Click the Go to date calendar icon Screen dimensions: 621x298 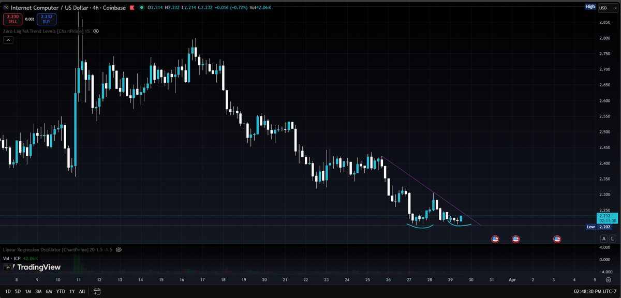(x=96, y=291)
